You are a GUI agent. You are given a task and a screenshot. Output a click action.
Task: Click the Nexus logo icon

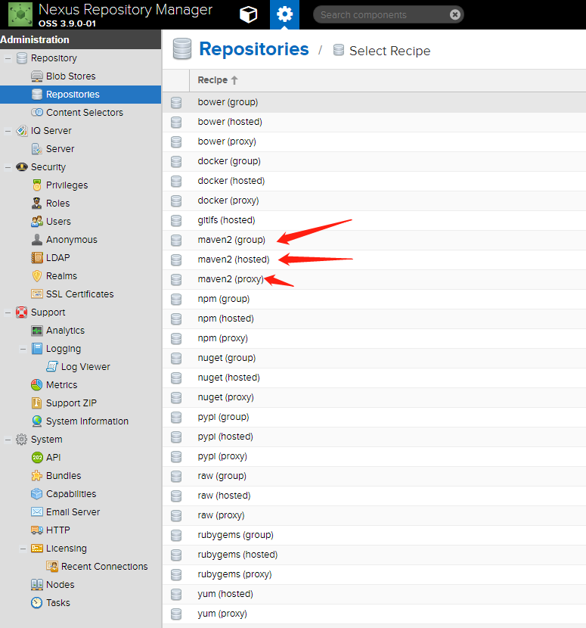coord(20,14)
